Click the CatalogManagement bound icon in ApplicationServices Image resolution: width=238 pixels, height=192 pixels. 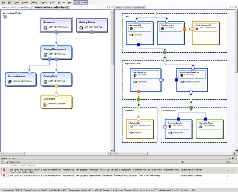[x=181, y=82]
